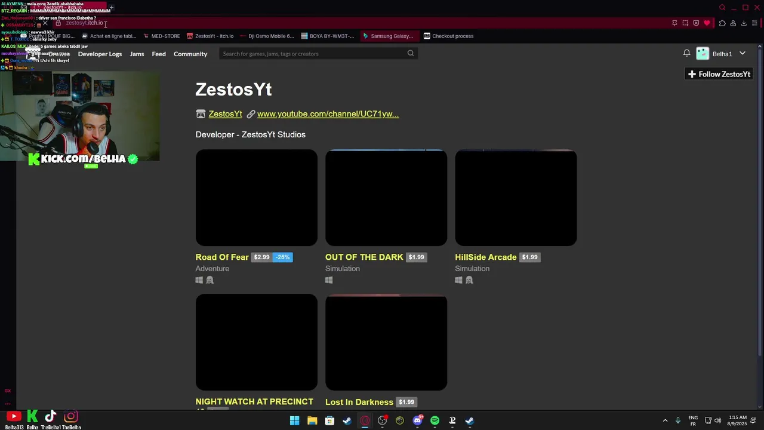
Task: Take a snapshot with the dashed-square icon
Action: [685, 23]
